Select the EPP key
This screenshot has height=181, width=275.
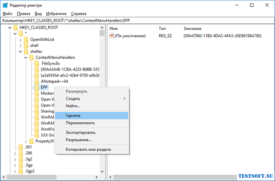click(x=44, y=88)
